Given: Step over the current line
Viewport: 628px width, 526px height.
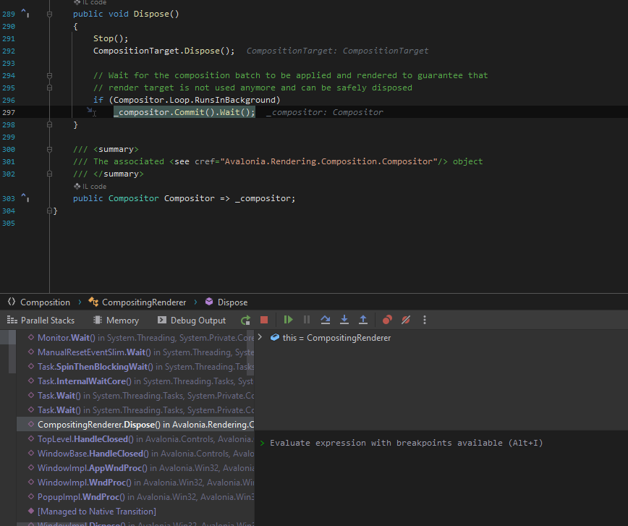Looking at the screenshot, I should point(324,319).
